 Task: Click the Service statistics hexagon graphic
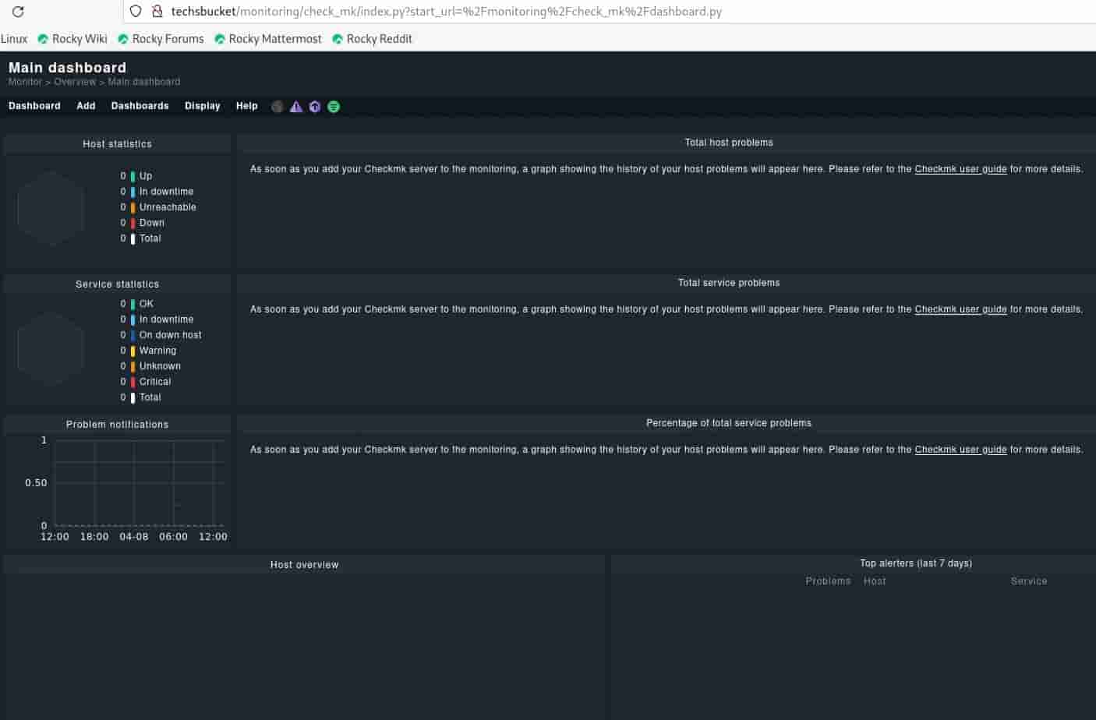51,348
